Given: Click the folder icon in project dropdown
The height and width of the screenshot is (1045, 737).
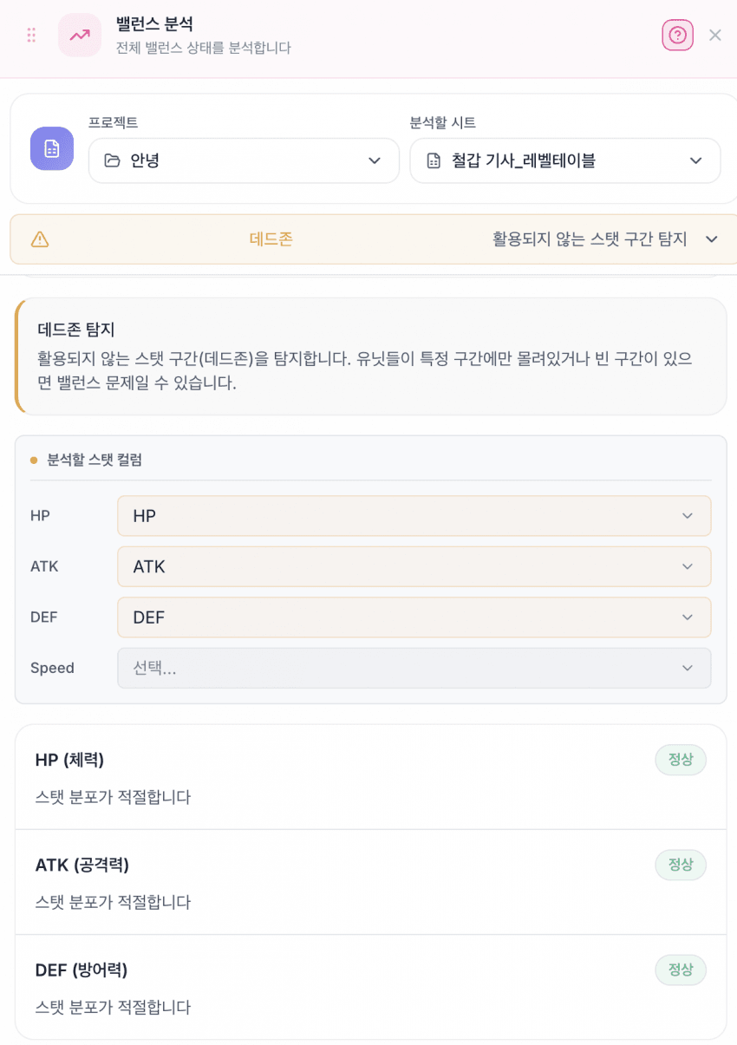Looking at the screenshot, I should [x=112, y=160].
